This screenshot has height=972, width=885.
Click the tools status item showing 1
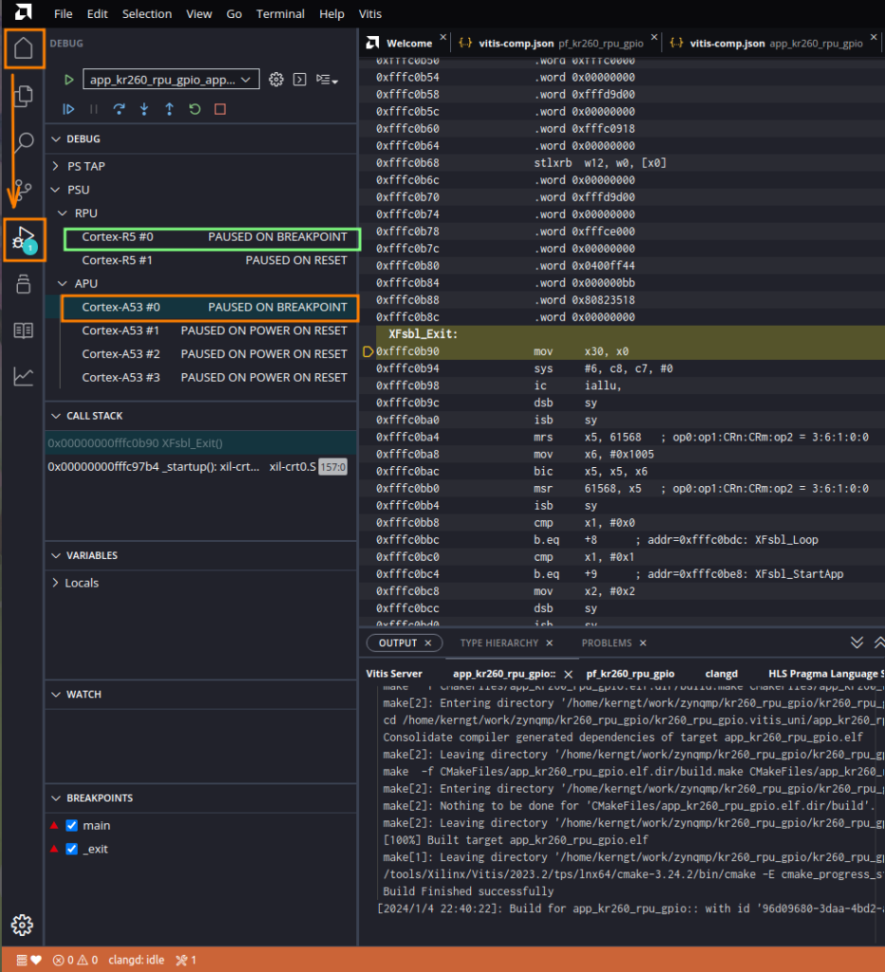coord(186,960)
